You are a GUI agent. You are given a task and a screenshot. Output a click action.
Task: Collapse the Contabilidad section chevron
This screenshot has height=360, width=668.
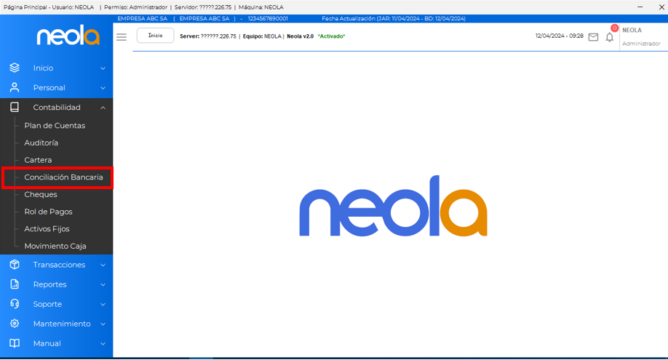(103, 108)
